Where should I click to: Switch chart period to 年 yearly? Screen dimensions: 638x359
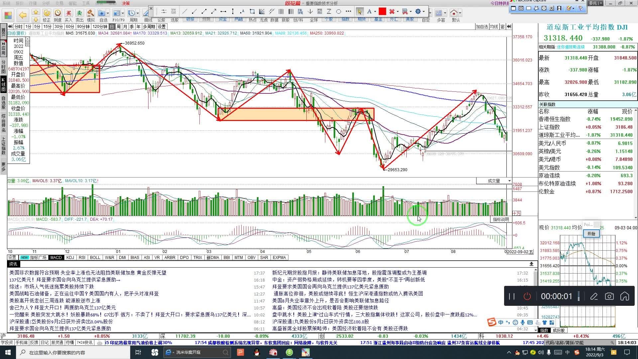click(138, 27)
